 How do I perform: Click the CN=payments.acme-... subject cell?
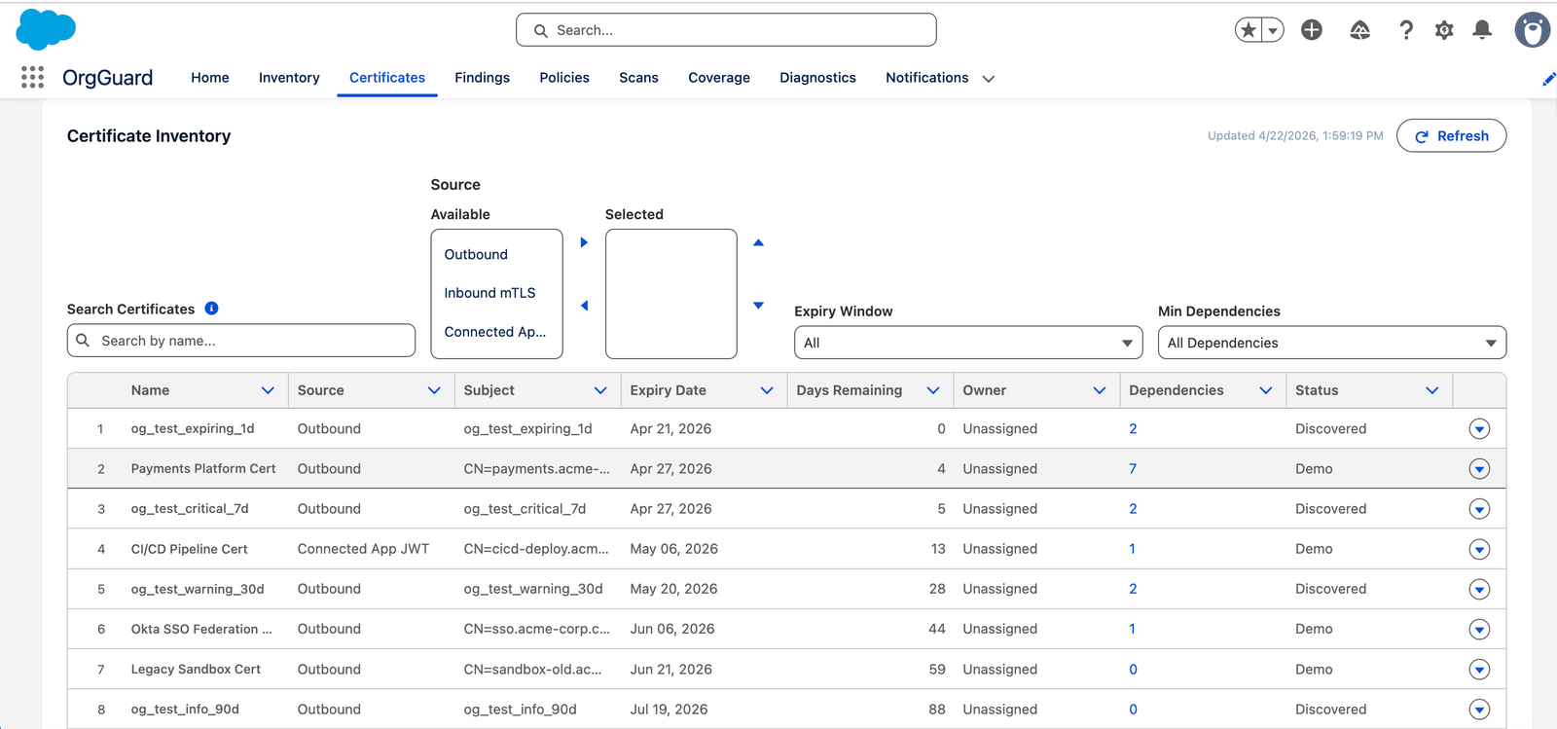(x=536, y=469)
